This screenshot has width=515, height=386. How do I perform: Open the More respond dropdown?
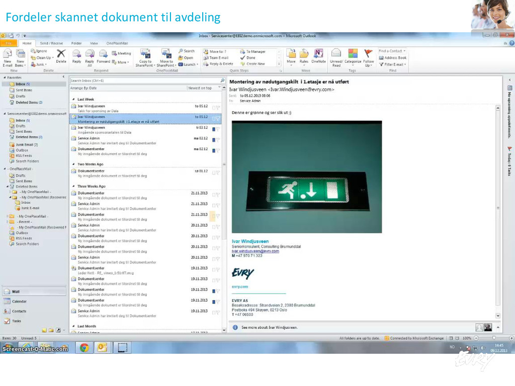coord(121,62)
